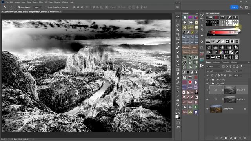Image resolution: width=251 pixels, height=141 pixels.
Task: Click the TK9 Canvas button
Action: click(194, 52)
